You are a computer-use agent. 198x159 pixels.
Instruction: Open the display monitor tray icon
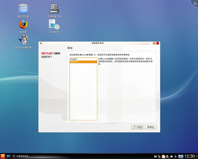click(x=181, y=156)
